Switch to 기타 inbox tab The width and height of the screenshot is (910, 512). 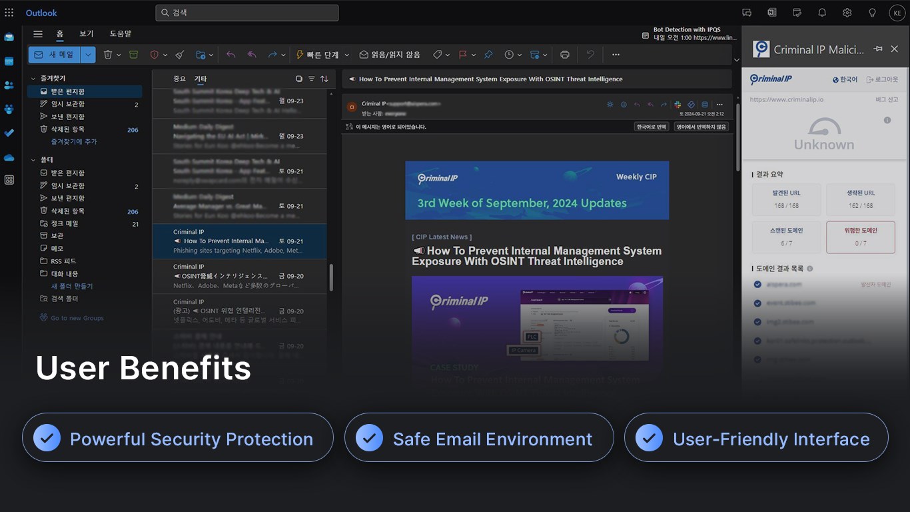click(201, 79)
